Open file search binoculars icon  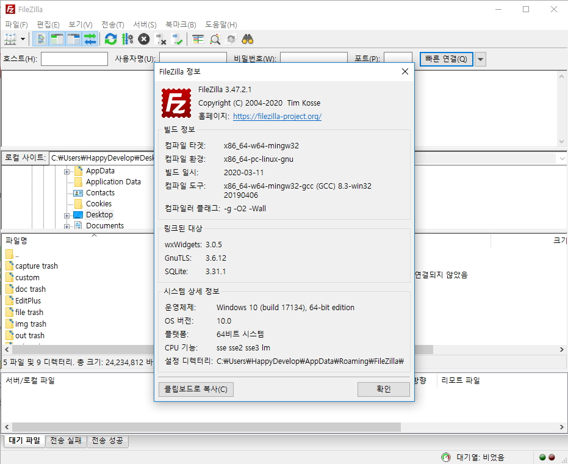(x=248, y=39)
